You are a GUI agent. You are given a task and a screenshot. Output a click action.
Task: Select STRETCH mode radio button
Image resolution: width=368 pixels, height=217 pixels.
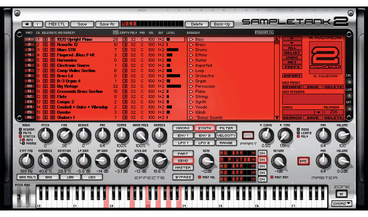click(x=20, y=136)
